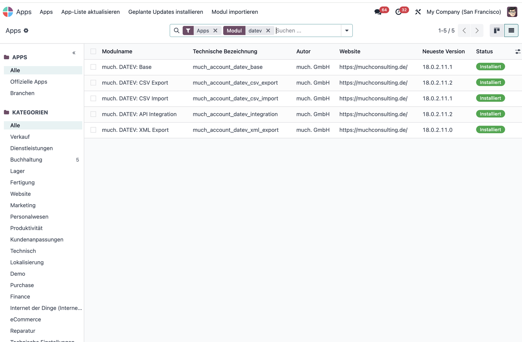The height and width of the screenshot is (342, 522).
Task: Sort by Neueste Version column header
Action: click(x=443, y=51)
